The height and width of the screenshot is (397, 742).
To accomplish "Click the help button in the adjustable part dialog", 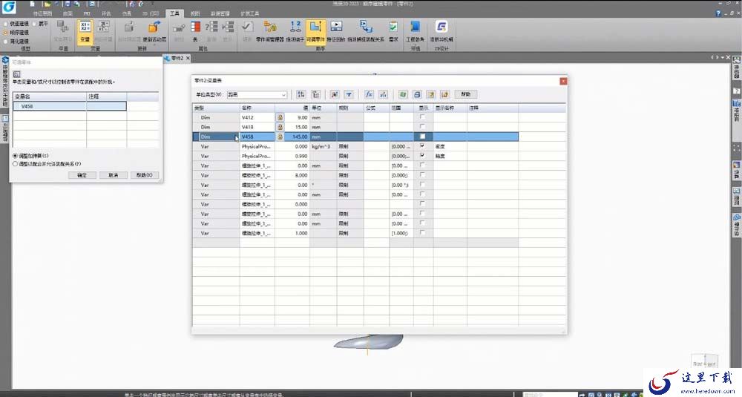I will (145, 175).
